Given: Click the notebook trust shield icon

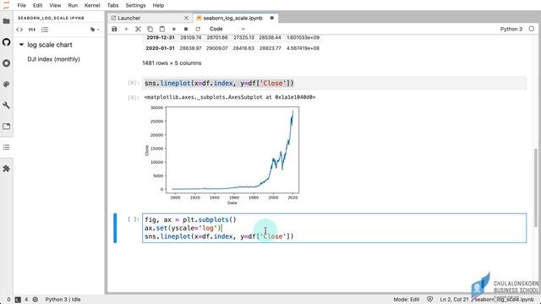Looking at the screenshot, I should (430, 300).
